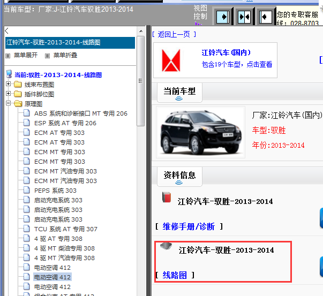This screenshot has width=323, height=296.
Task: Expand the 插件脚位图 folder node
Action: tap(8, 94)
